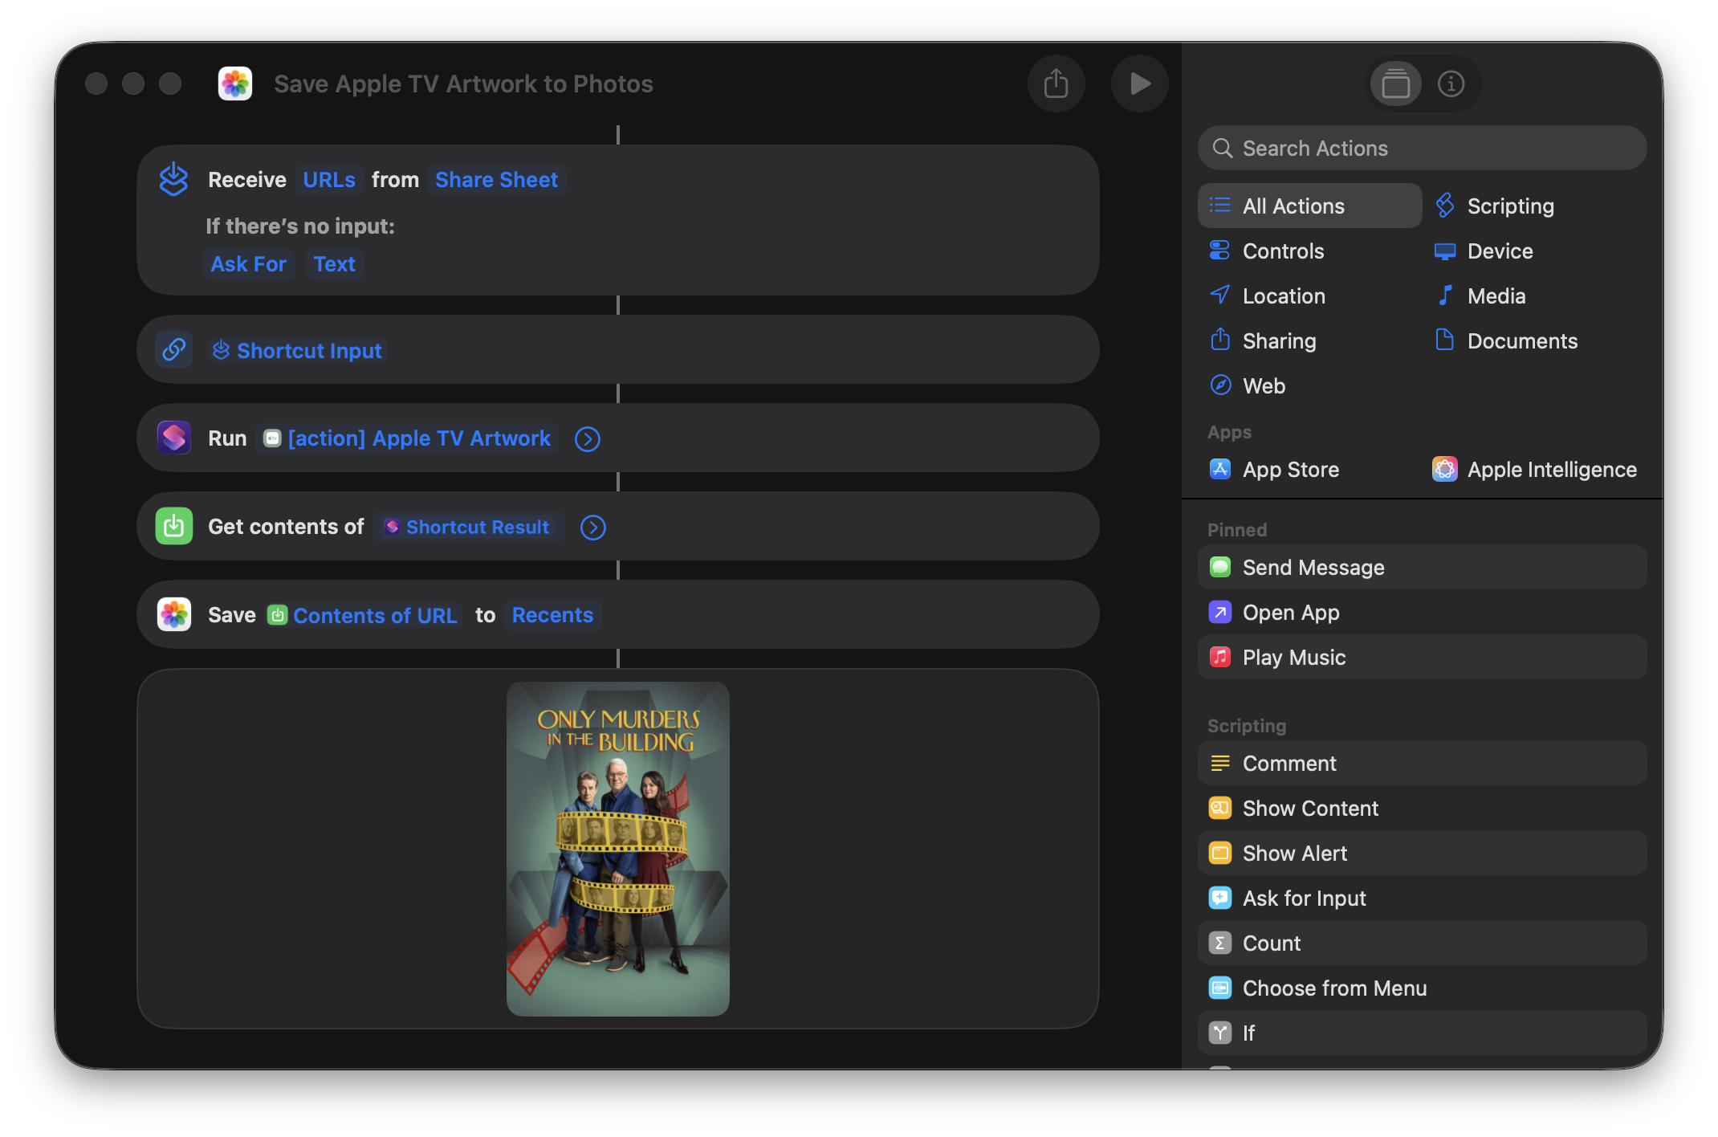The height and width of the screenshot is (1137, 1718).
Task: Click the Choose from Menu icon
Action: tap(1220, 988)
